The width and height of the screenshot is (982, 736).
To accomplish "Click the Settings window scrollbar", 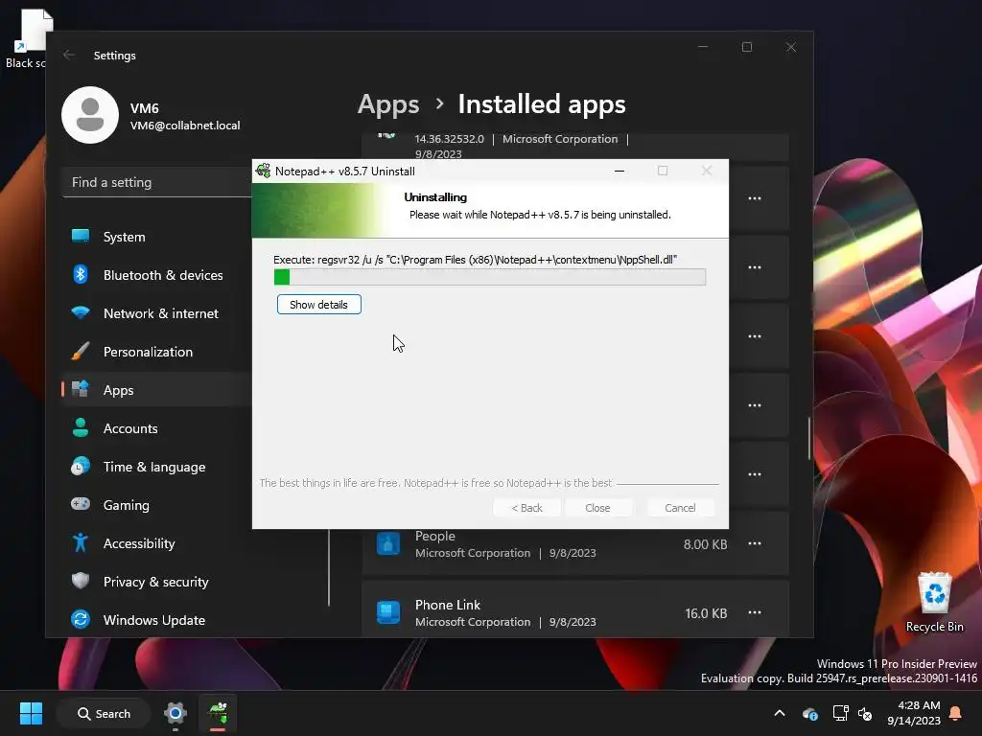I will [809, 438].
